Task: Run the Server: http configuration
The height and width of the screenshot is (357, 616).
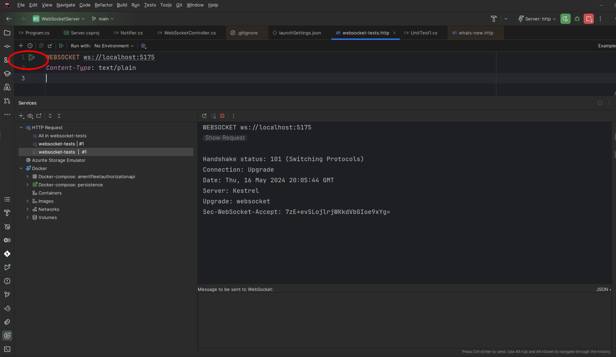Action: [565, 19]
